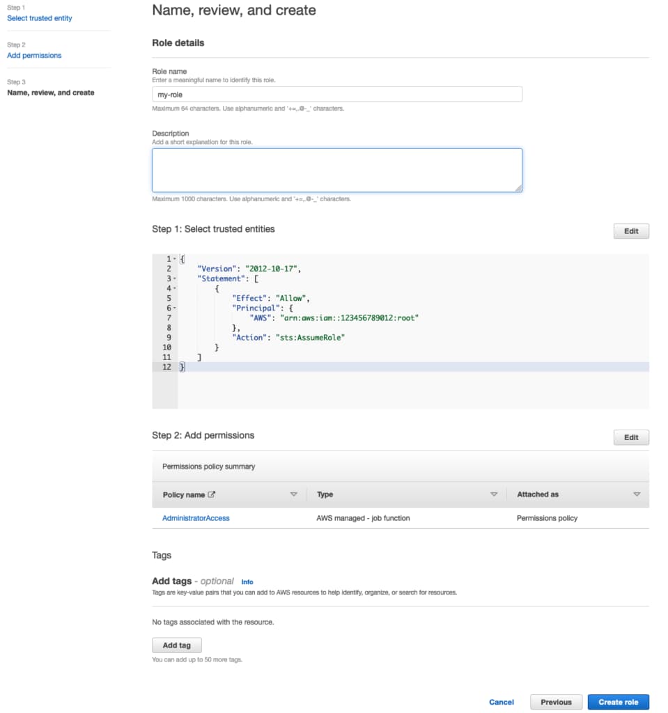The height and width of the screenshot is (713, 668).
Task: Click the sort arrow in Type column
Action: click(x=494, y=494)
